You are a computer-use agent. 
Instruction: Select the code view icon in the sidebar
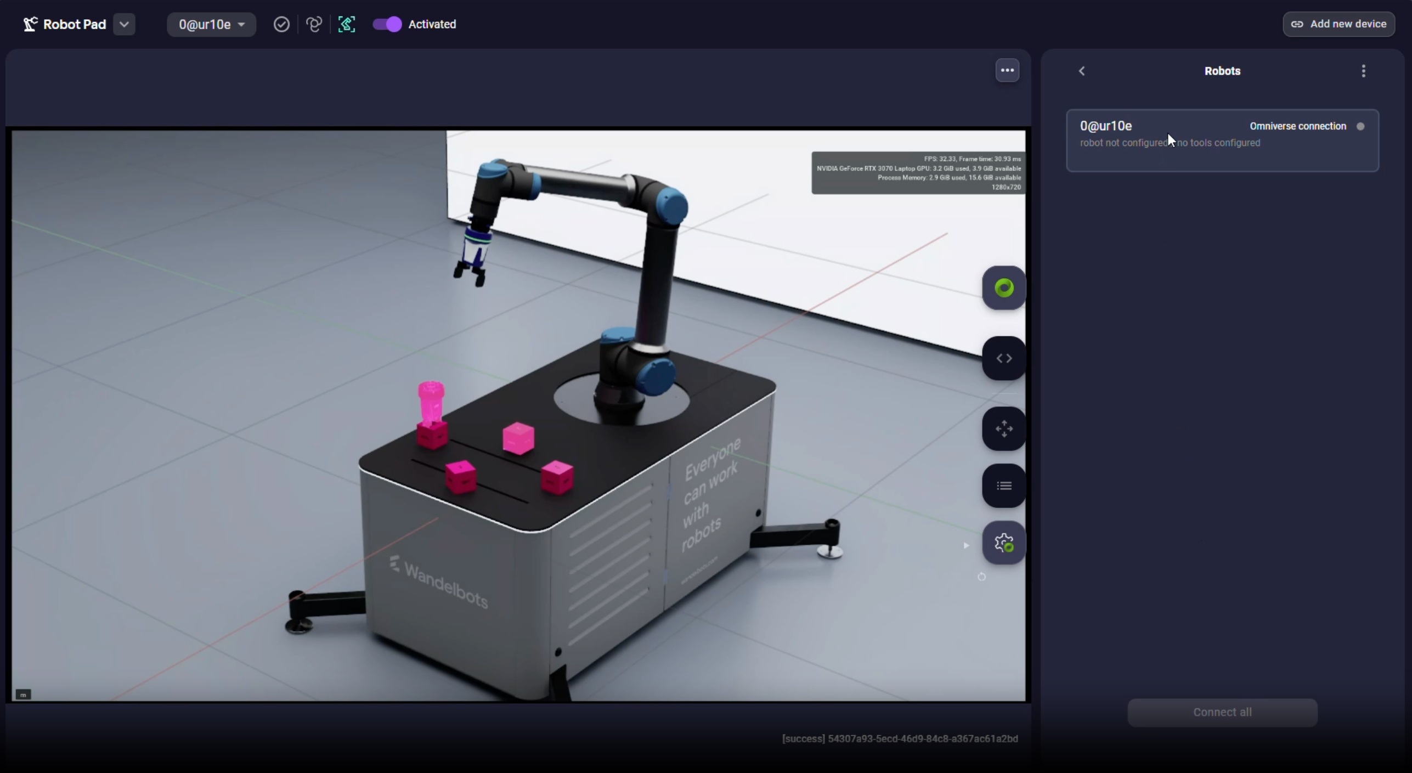1003,358
